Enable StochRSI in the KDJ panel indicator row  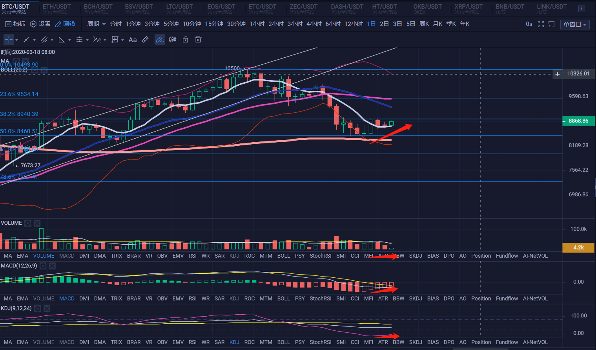tap(320, 342)
